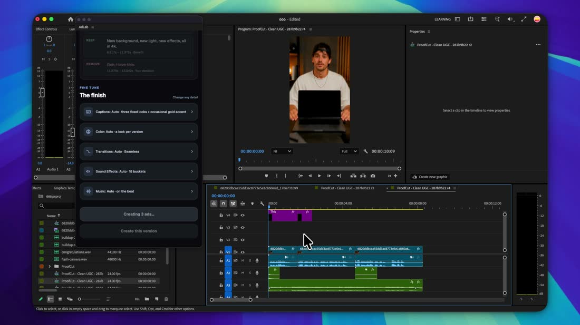This screenshot has width=580, height=325.
Task: Expand Sound Effects Auto 18 buckets
Action: tap(139, 171)
